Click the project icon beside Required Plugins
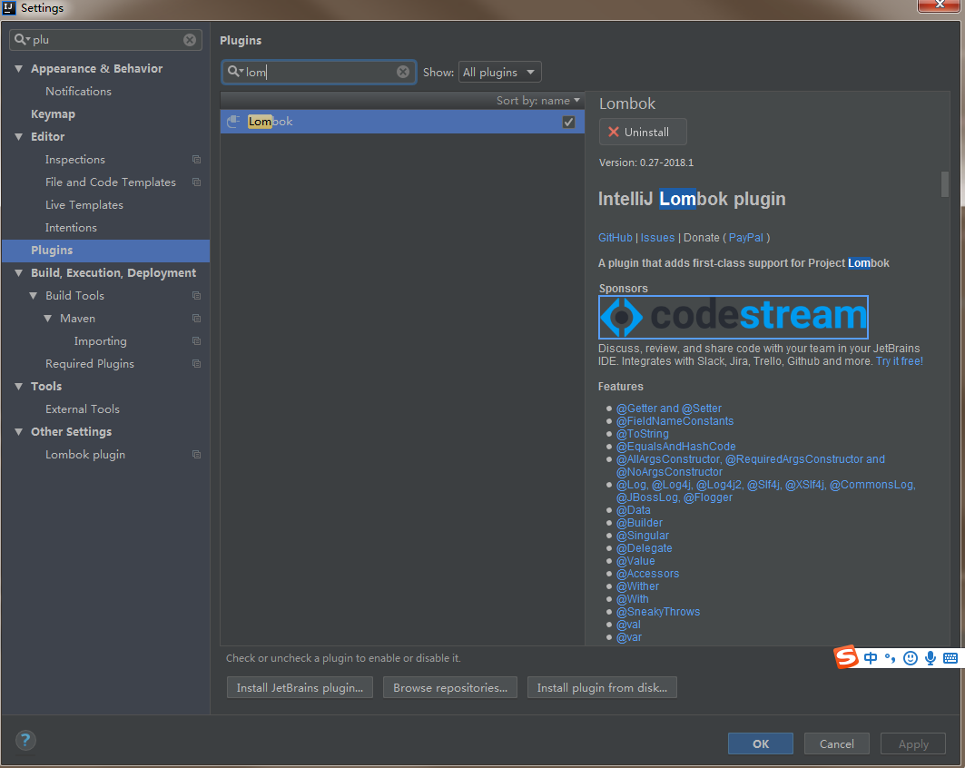This screenshot has width=965, height=768. pyautogui.click(x=196, y=364)
